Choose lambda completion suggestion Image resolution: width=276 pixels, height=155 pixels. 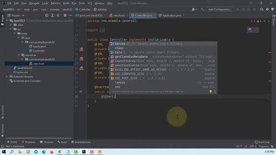coord(163,82)
